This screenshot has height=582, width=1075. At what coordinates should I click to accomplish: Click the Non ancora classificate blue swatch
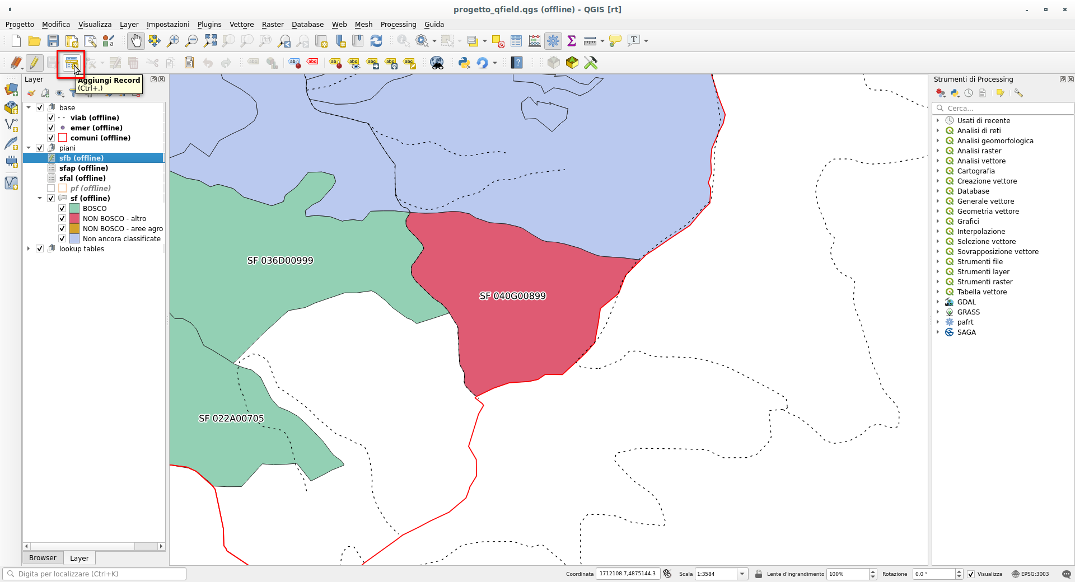coord(74,238)
